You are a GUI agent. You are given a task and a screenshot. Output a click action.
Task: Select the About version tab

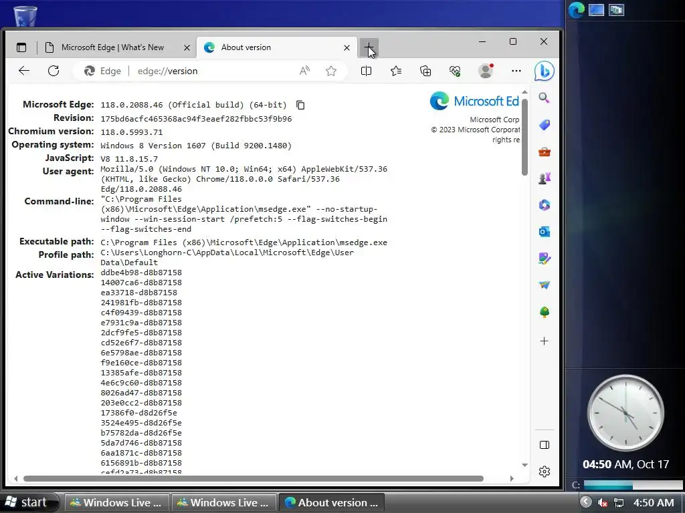tap(276, 47)
